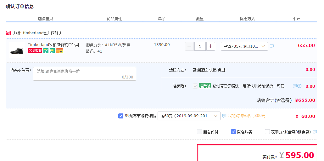The width and height of the screenshot is (324, 161).
Task: Click the 聚划算卖家赠送 insurance description
Action: click(250, 86)
